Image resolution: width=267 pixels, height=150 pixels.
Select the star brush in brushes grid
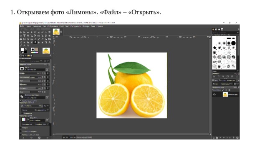pyautogui.click(x=215, y=47)
